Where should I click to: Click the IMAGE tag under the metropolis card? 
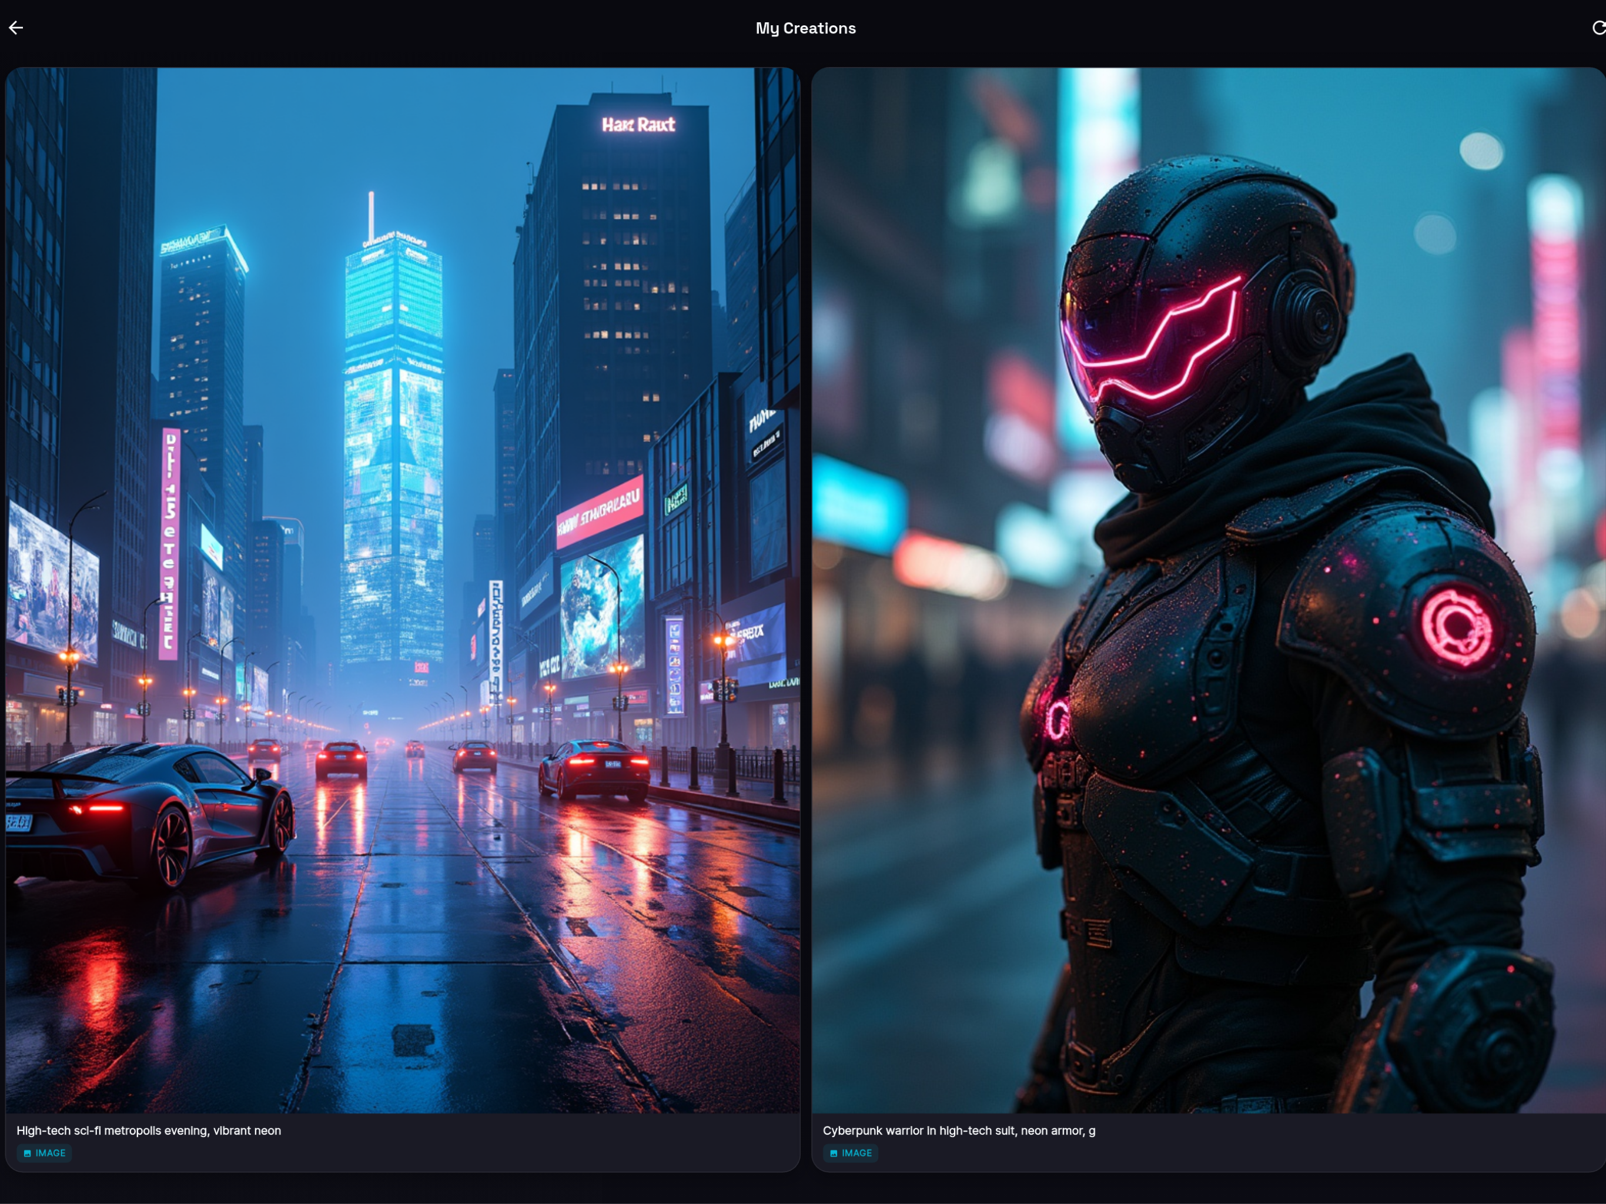pos(44,1153)
